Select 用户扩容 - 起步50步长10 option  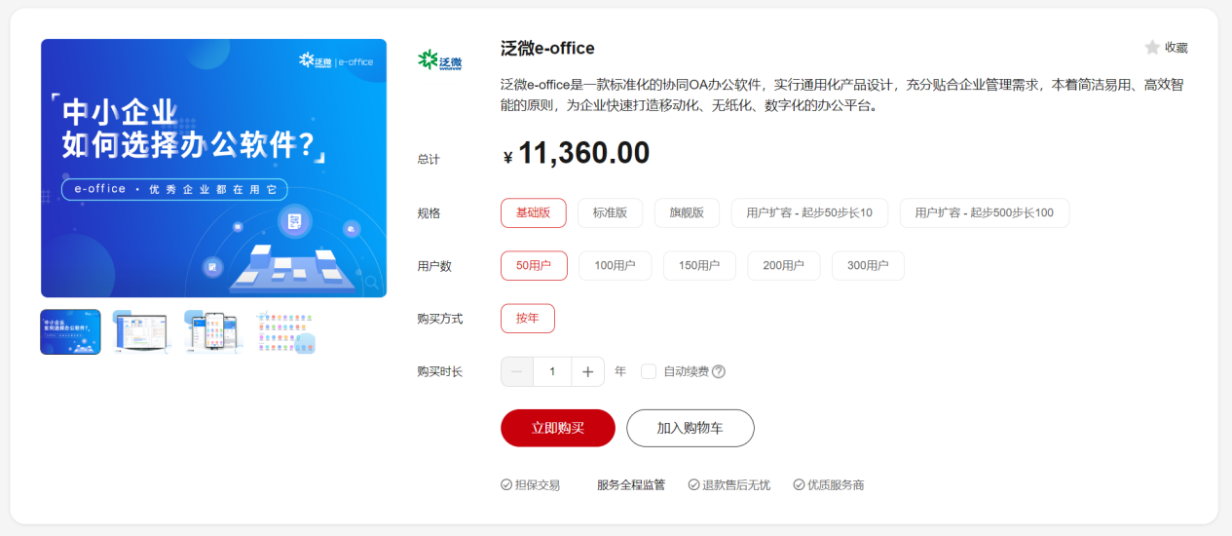point(808,212)
